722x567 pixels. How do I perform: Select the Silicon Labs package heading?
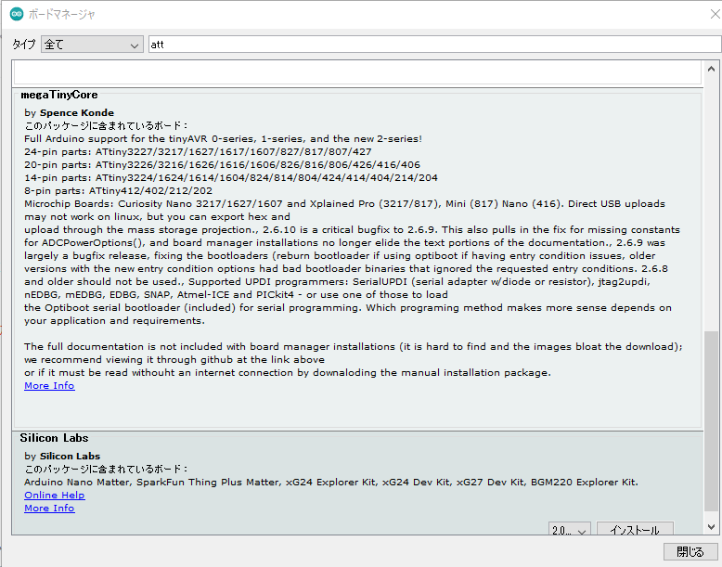point(54,438)
